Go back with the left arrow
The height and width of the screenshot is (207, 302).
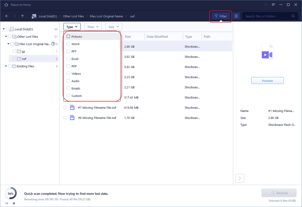7,16
